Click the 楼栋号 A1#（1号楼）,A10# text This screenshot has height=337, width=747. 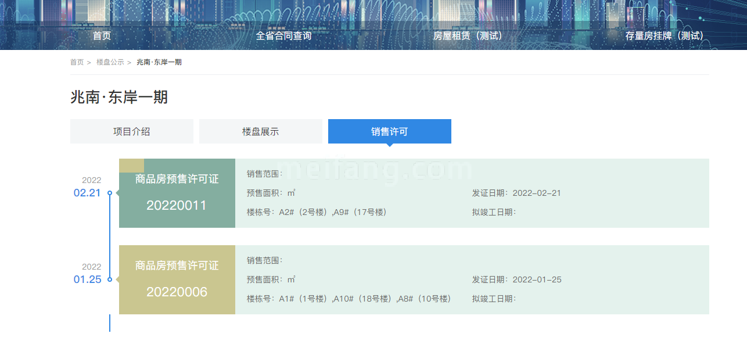point(349,299)
